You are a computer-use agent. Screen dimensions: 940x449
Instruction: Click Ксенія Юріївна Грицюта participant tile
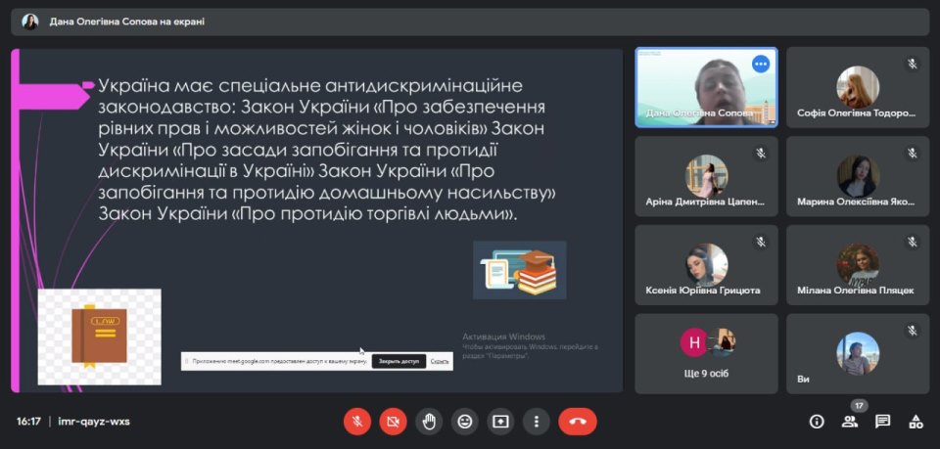tap(706, 265)
